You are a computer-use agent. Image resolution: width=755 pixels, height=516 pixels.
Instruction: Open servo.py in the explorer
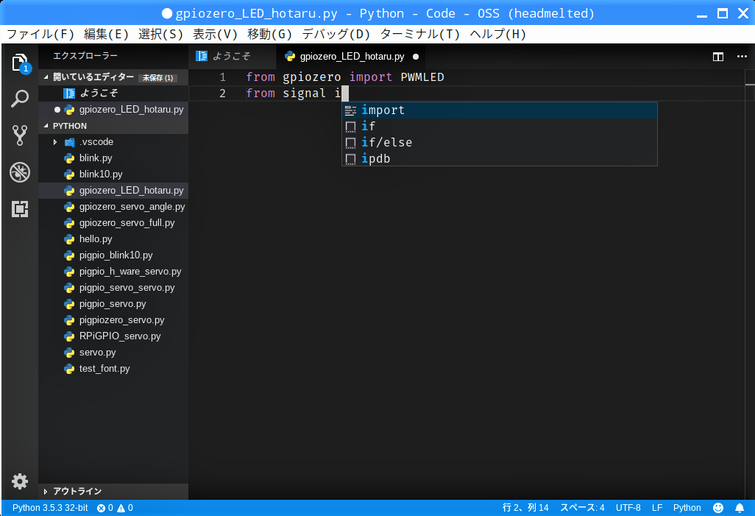(x=113, y=353)
